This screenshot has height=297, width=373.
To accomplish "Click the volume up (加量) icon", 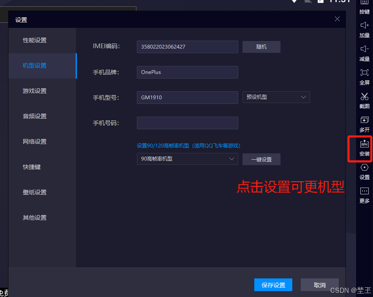I will coord(364,30).
